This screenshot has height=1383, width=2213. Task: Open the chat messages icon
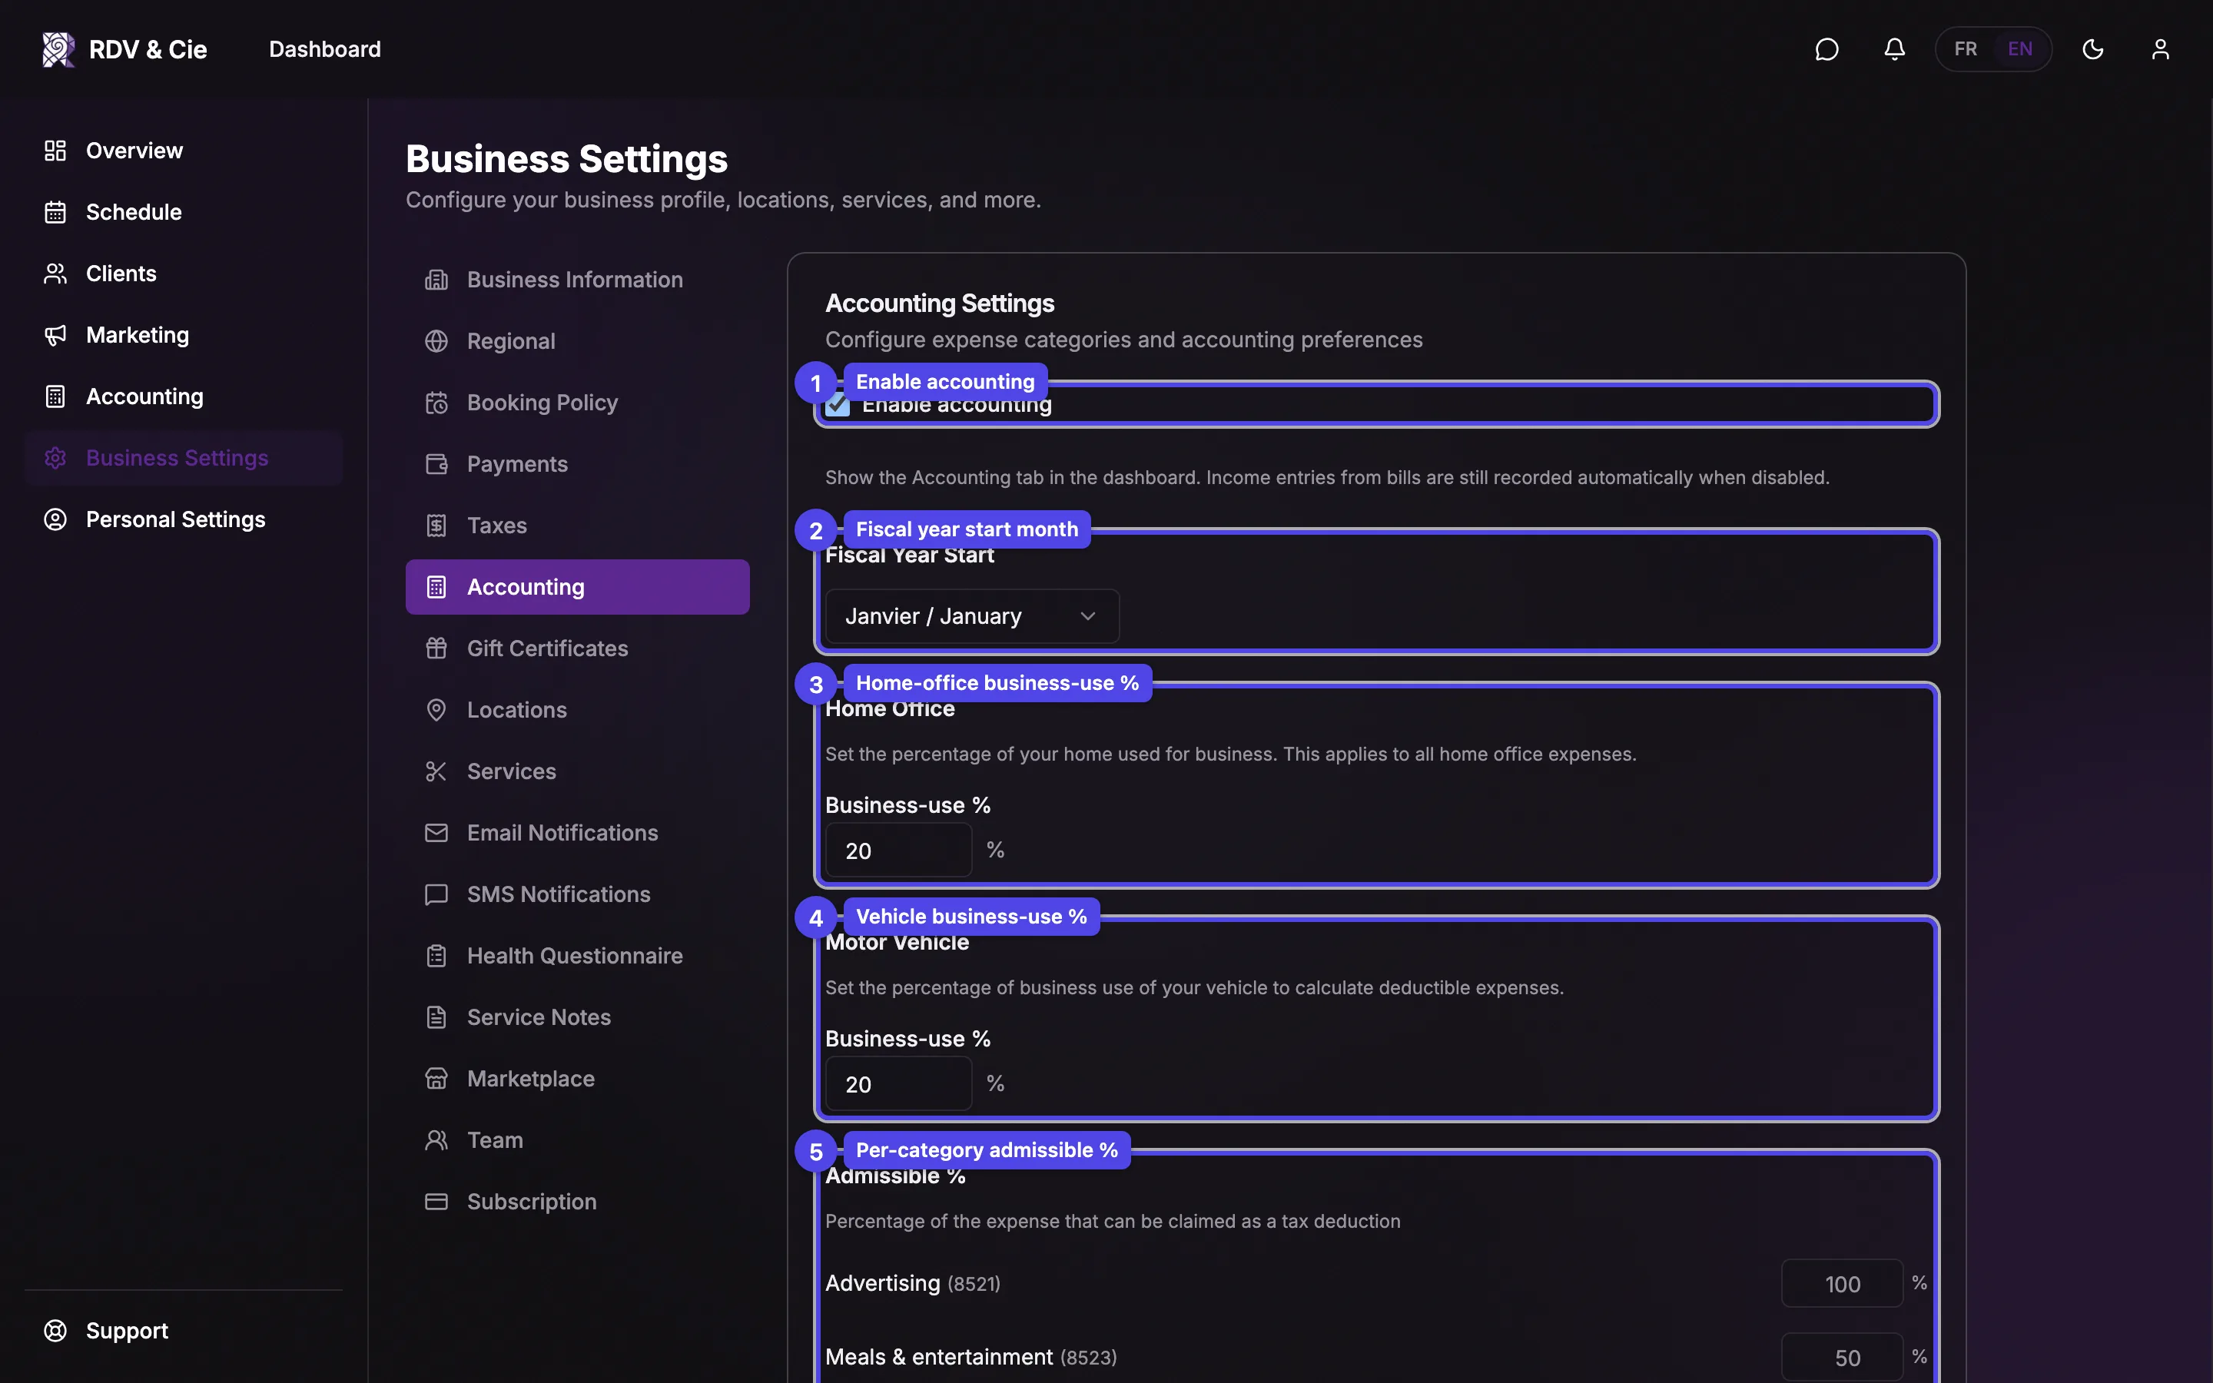point(1826,49)
